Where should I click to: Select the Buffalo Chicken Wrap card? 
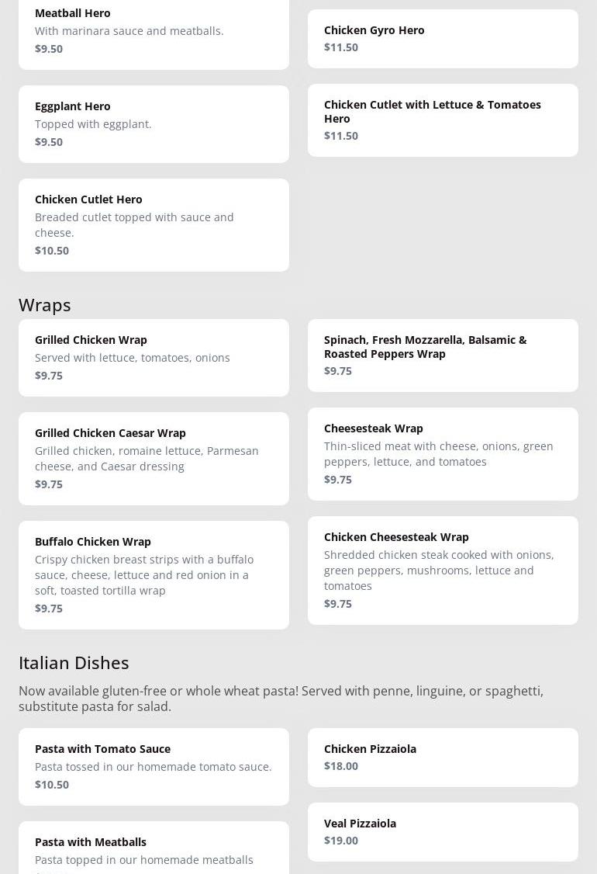coord(154,575)
